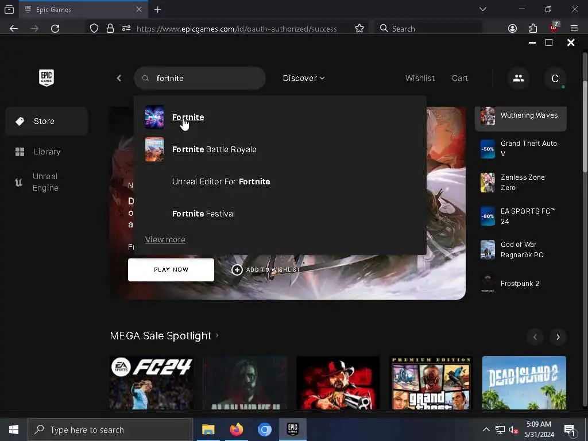This screenshot has height=441, width=588.
Task: List all tabs dropdown arrow
Action: pyautogui.click(x=482, y=9)
